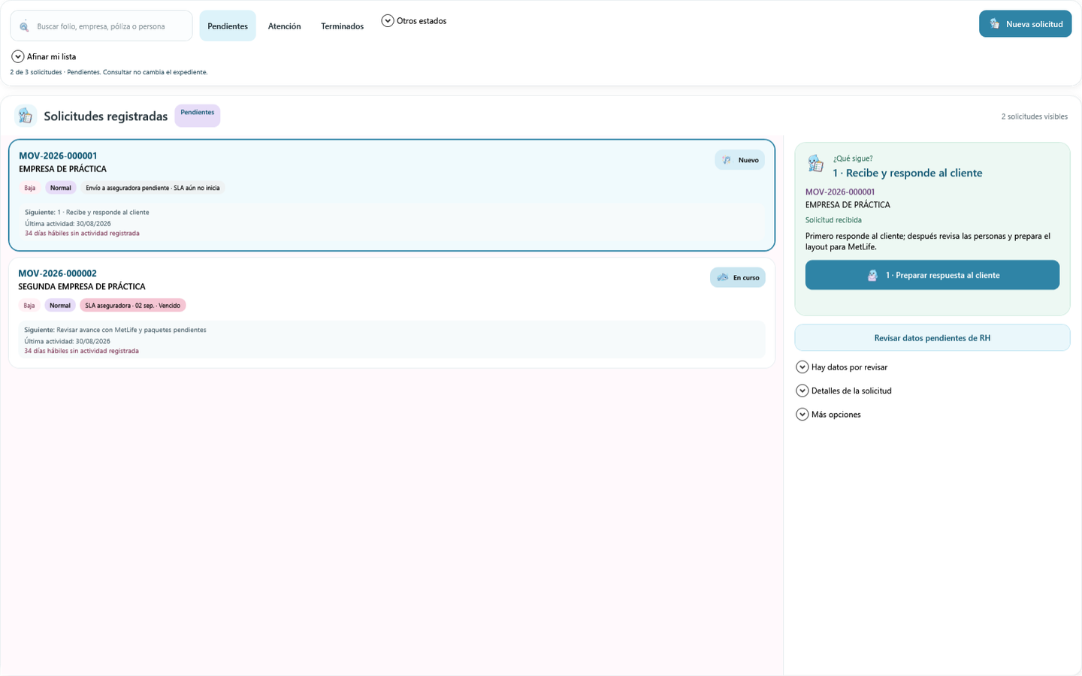This screenshot has width=1082, height=676.
Task: Click the icon in the Nuevo status badge
Action: [727, 160]
